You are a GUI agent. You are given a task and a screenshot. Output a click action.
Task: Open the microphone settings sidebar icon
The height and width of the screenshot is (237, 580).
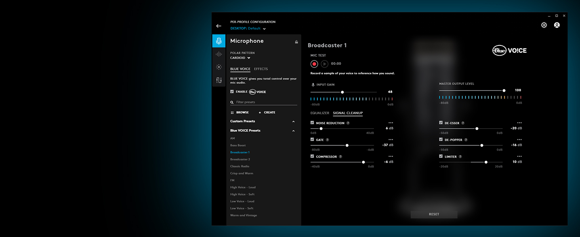tap(219, 41)
